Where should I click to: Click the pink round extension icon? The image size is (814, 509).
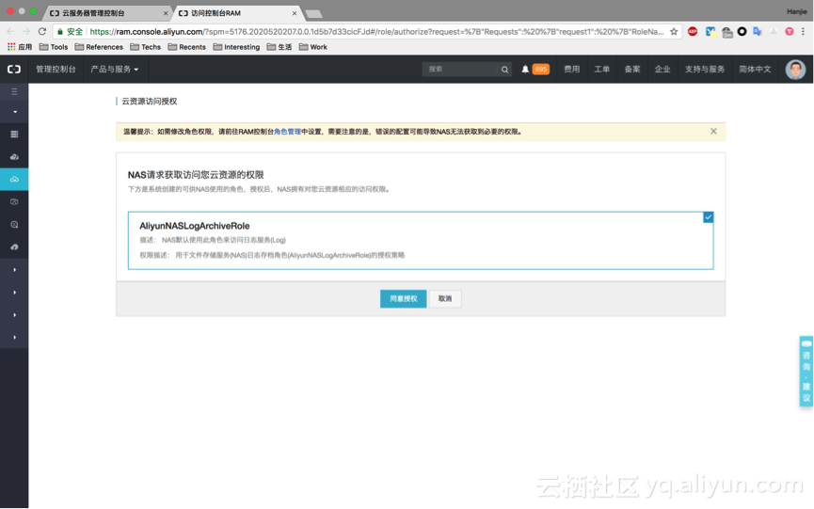point(790,32)
